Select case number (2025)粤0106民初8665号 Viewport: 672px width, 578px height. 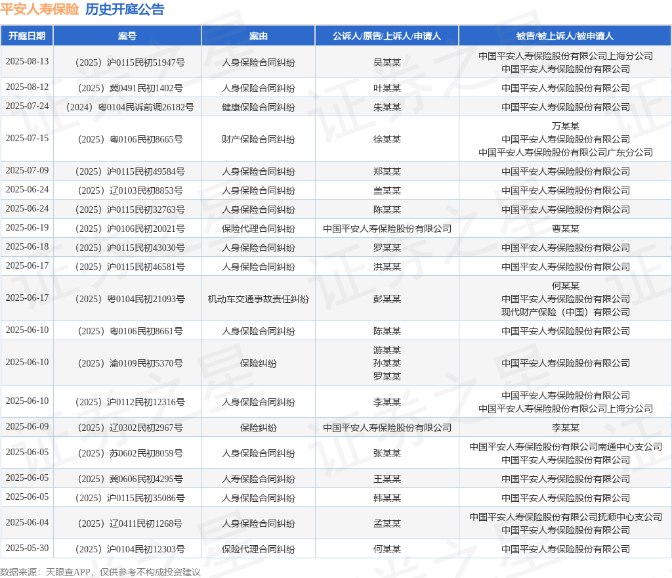click(x=130, y=139)
